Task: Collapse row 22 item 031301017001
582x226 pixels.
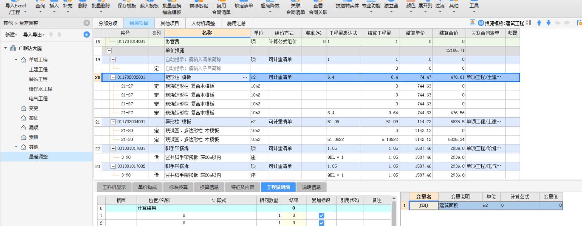Action: (x=113, y=149)
